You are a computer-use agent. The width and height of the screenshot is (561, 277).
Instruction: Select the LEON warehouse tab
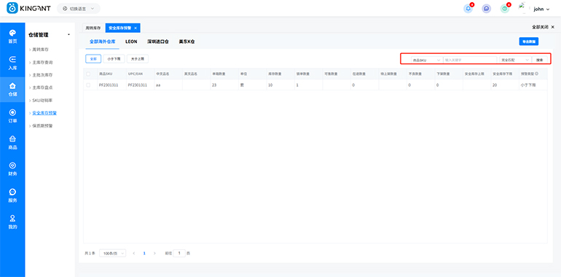coord(131,42)
